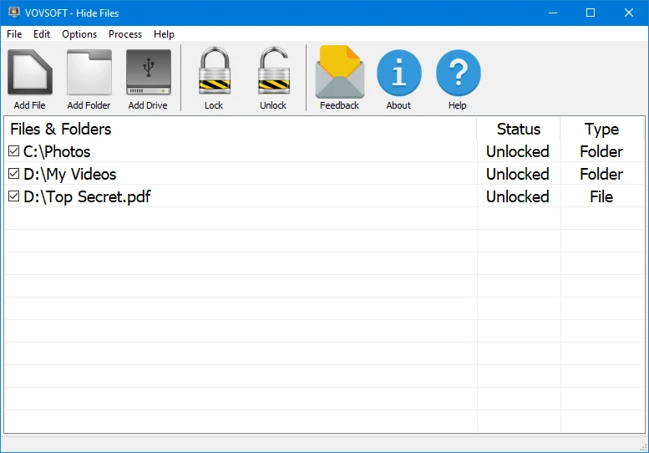The width and height of the screenshot is (649, 453).
Task: Open the File menu
Action: (x=14, y=34)
